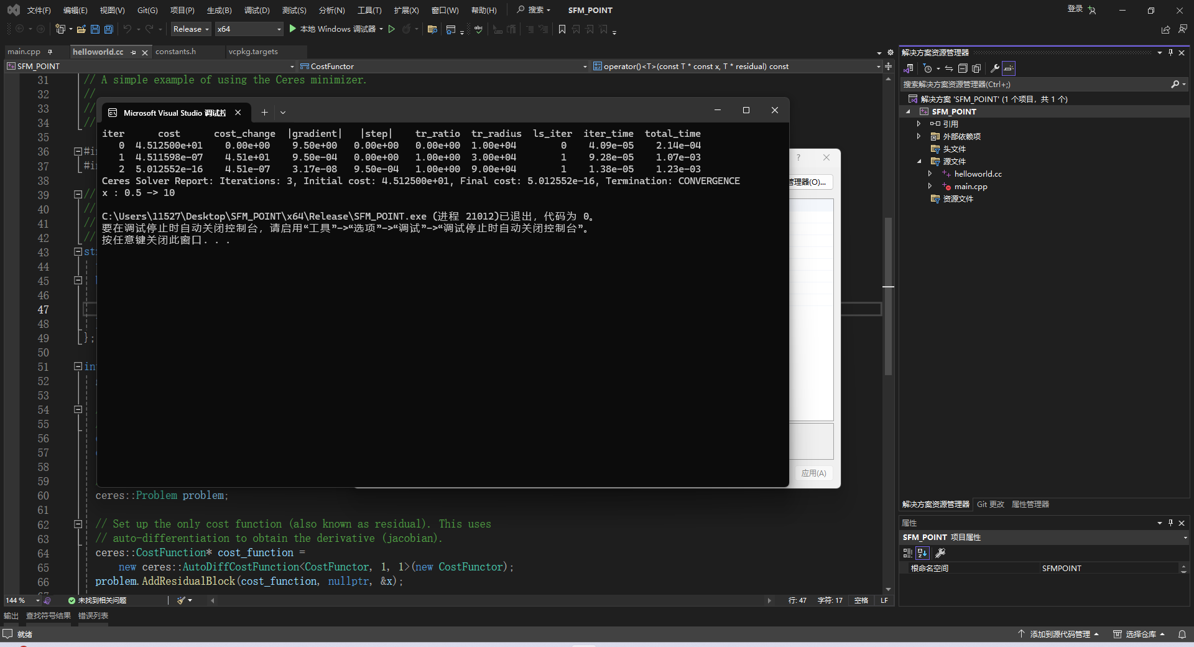Sync Solution Explorer with active document

coord(950,68)
